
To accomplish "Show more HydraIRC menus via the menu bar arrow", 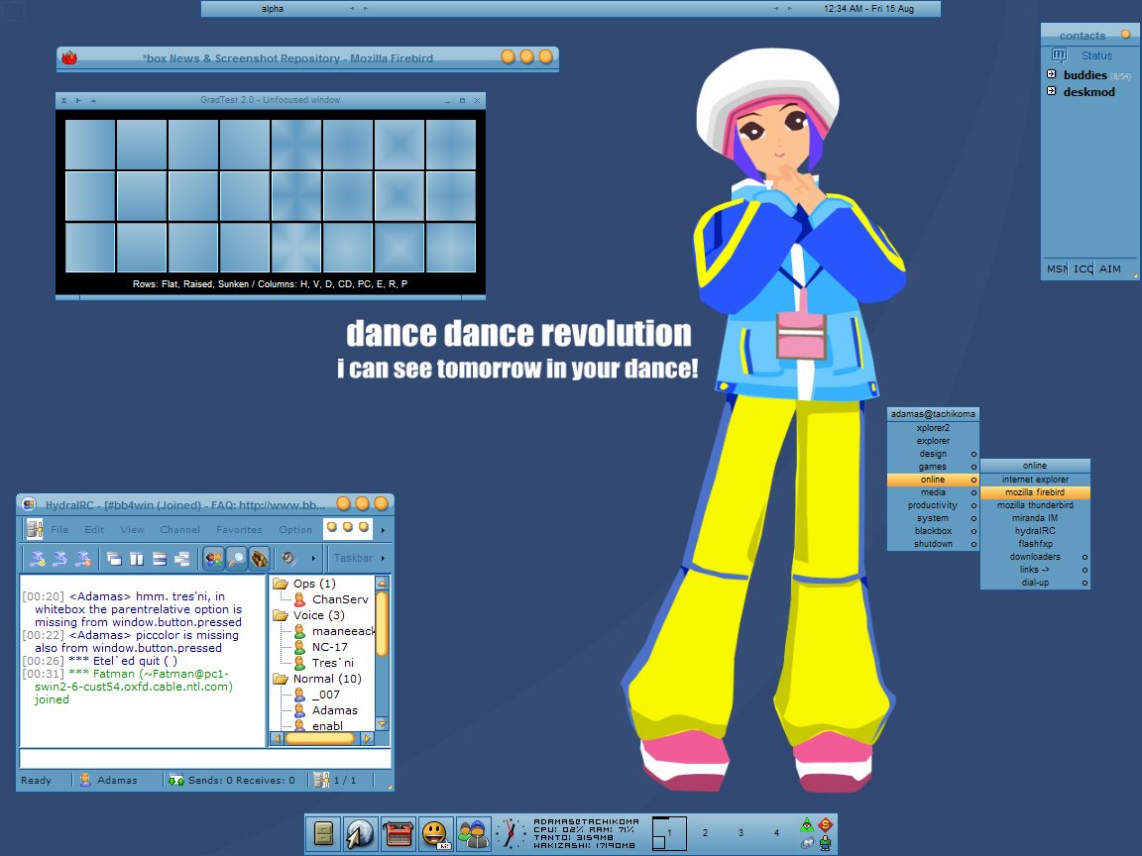I will (383, 530).
